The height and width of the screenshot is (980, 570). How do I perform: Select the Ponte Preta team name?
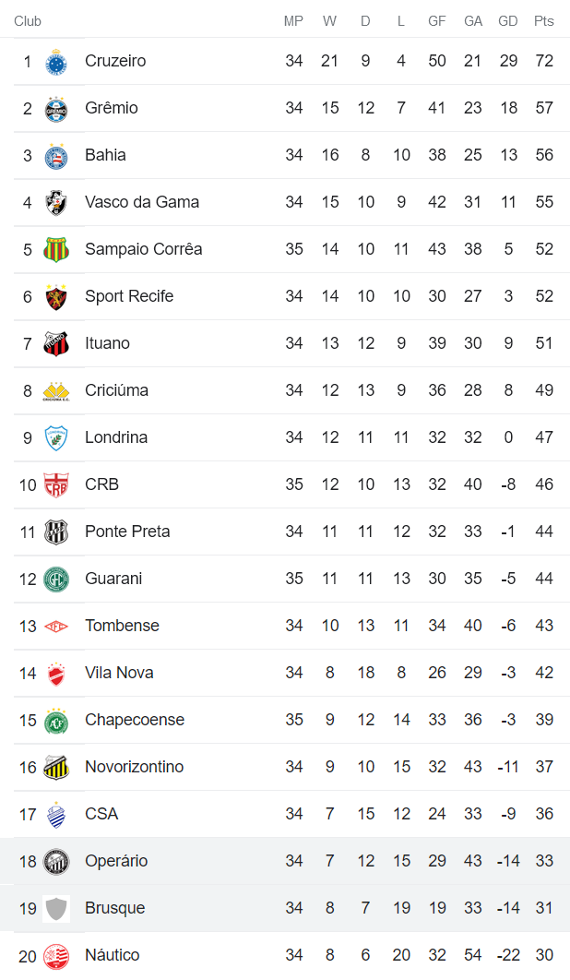(127, 532)
